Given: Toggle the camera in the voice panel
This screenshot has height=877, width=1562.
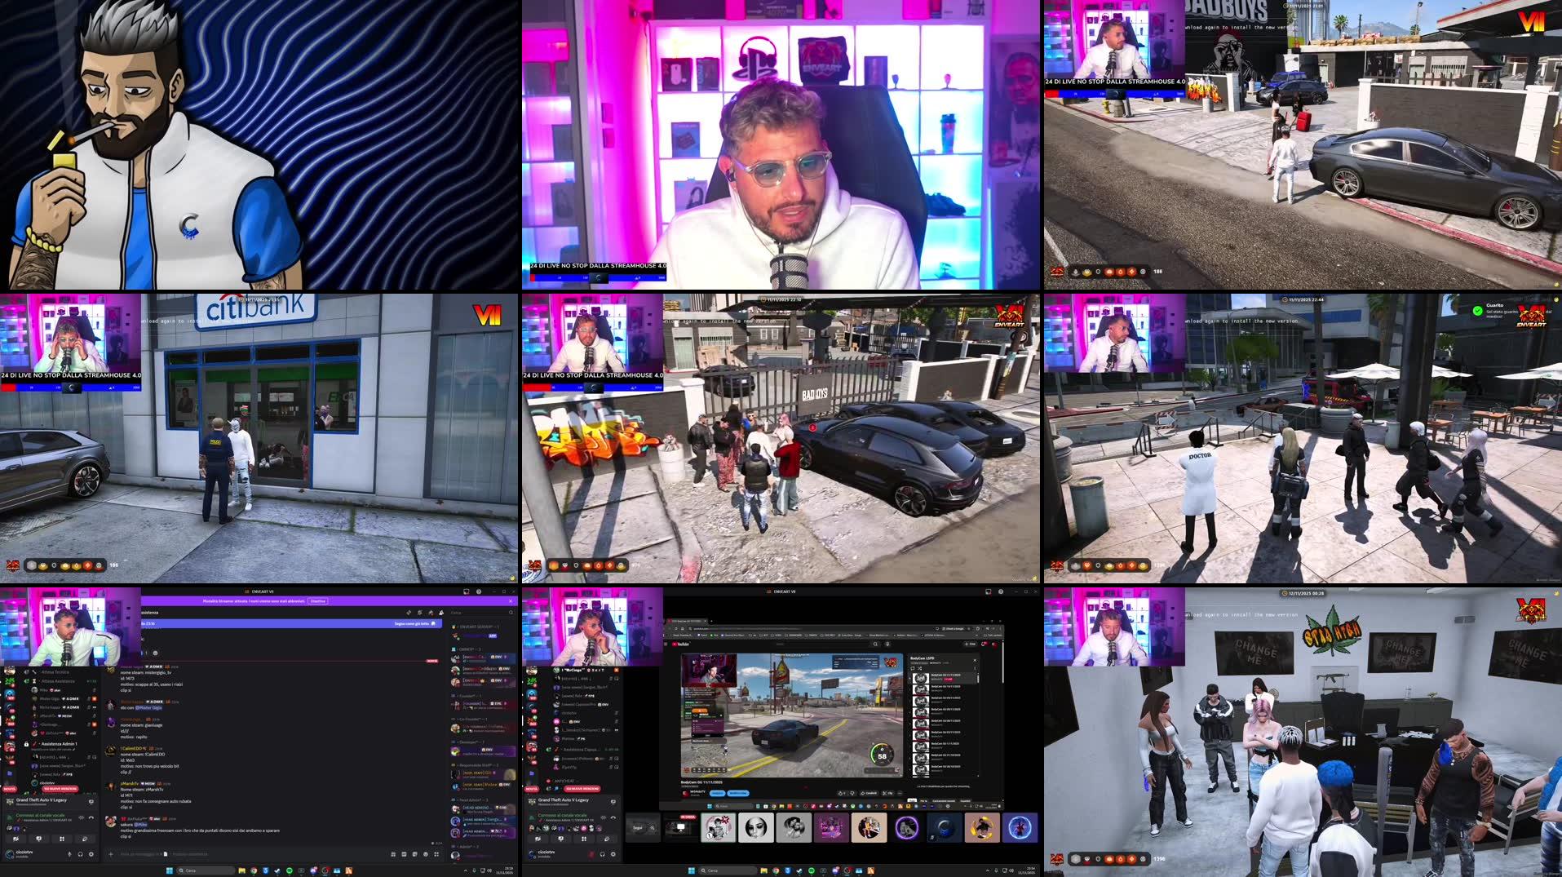Looking at the screenshot, I should click(16, 839).
